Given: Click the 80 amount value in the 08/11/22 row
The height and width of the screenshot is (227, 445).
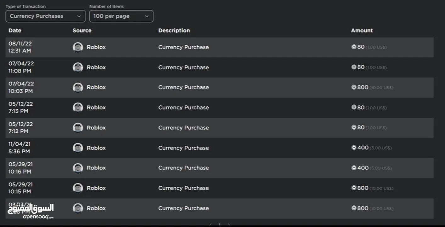Looking at the screenshot, I should pos(361,47).
